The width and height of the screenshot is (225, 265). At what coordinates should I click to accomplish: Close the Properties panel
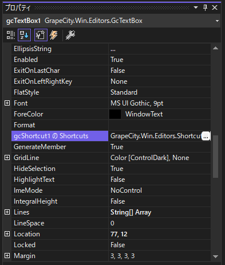215,7
